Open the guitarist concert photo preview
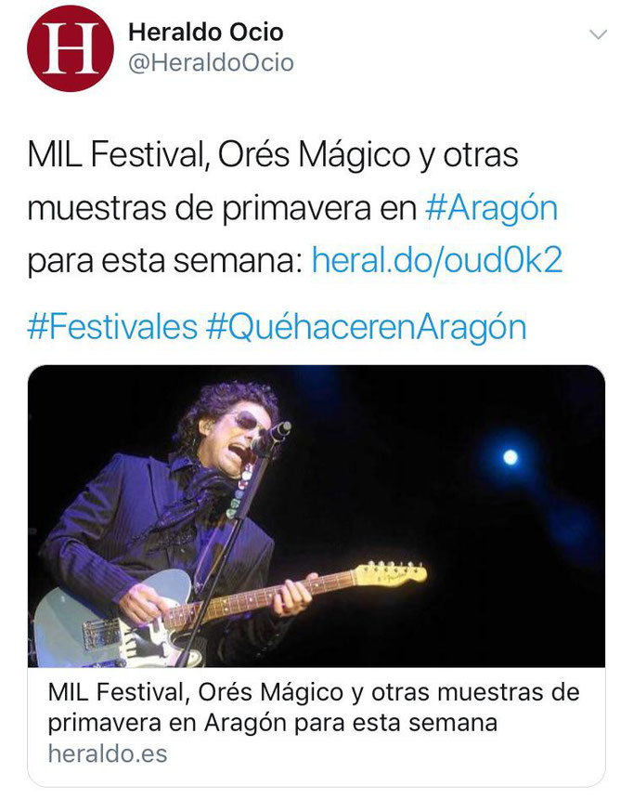This screenshot has width=633, height=812. click(x=316, y=516)
